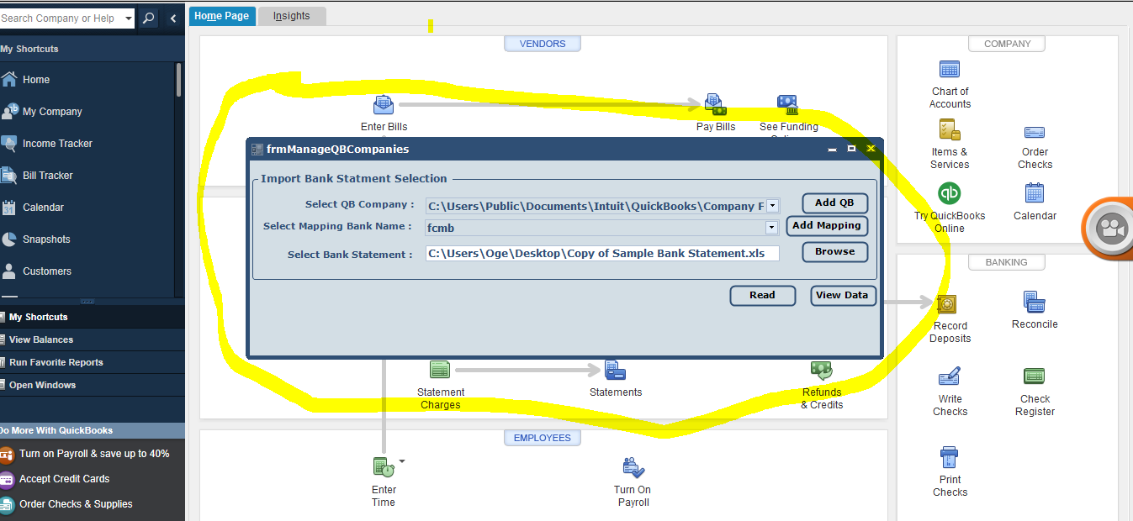Click Turn on Payroll & save link
Image resolution: width=1133 pixels, height=521 pixels.
click(94, 454)
